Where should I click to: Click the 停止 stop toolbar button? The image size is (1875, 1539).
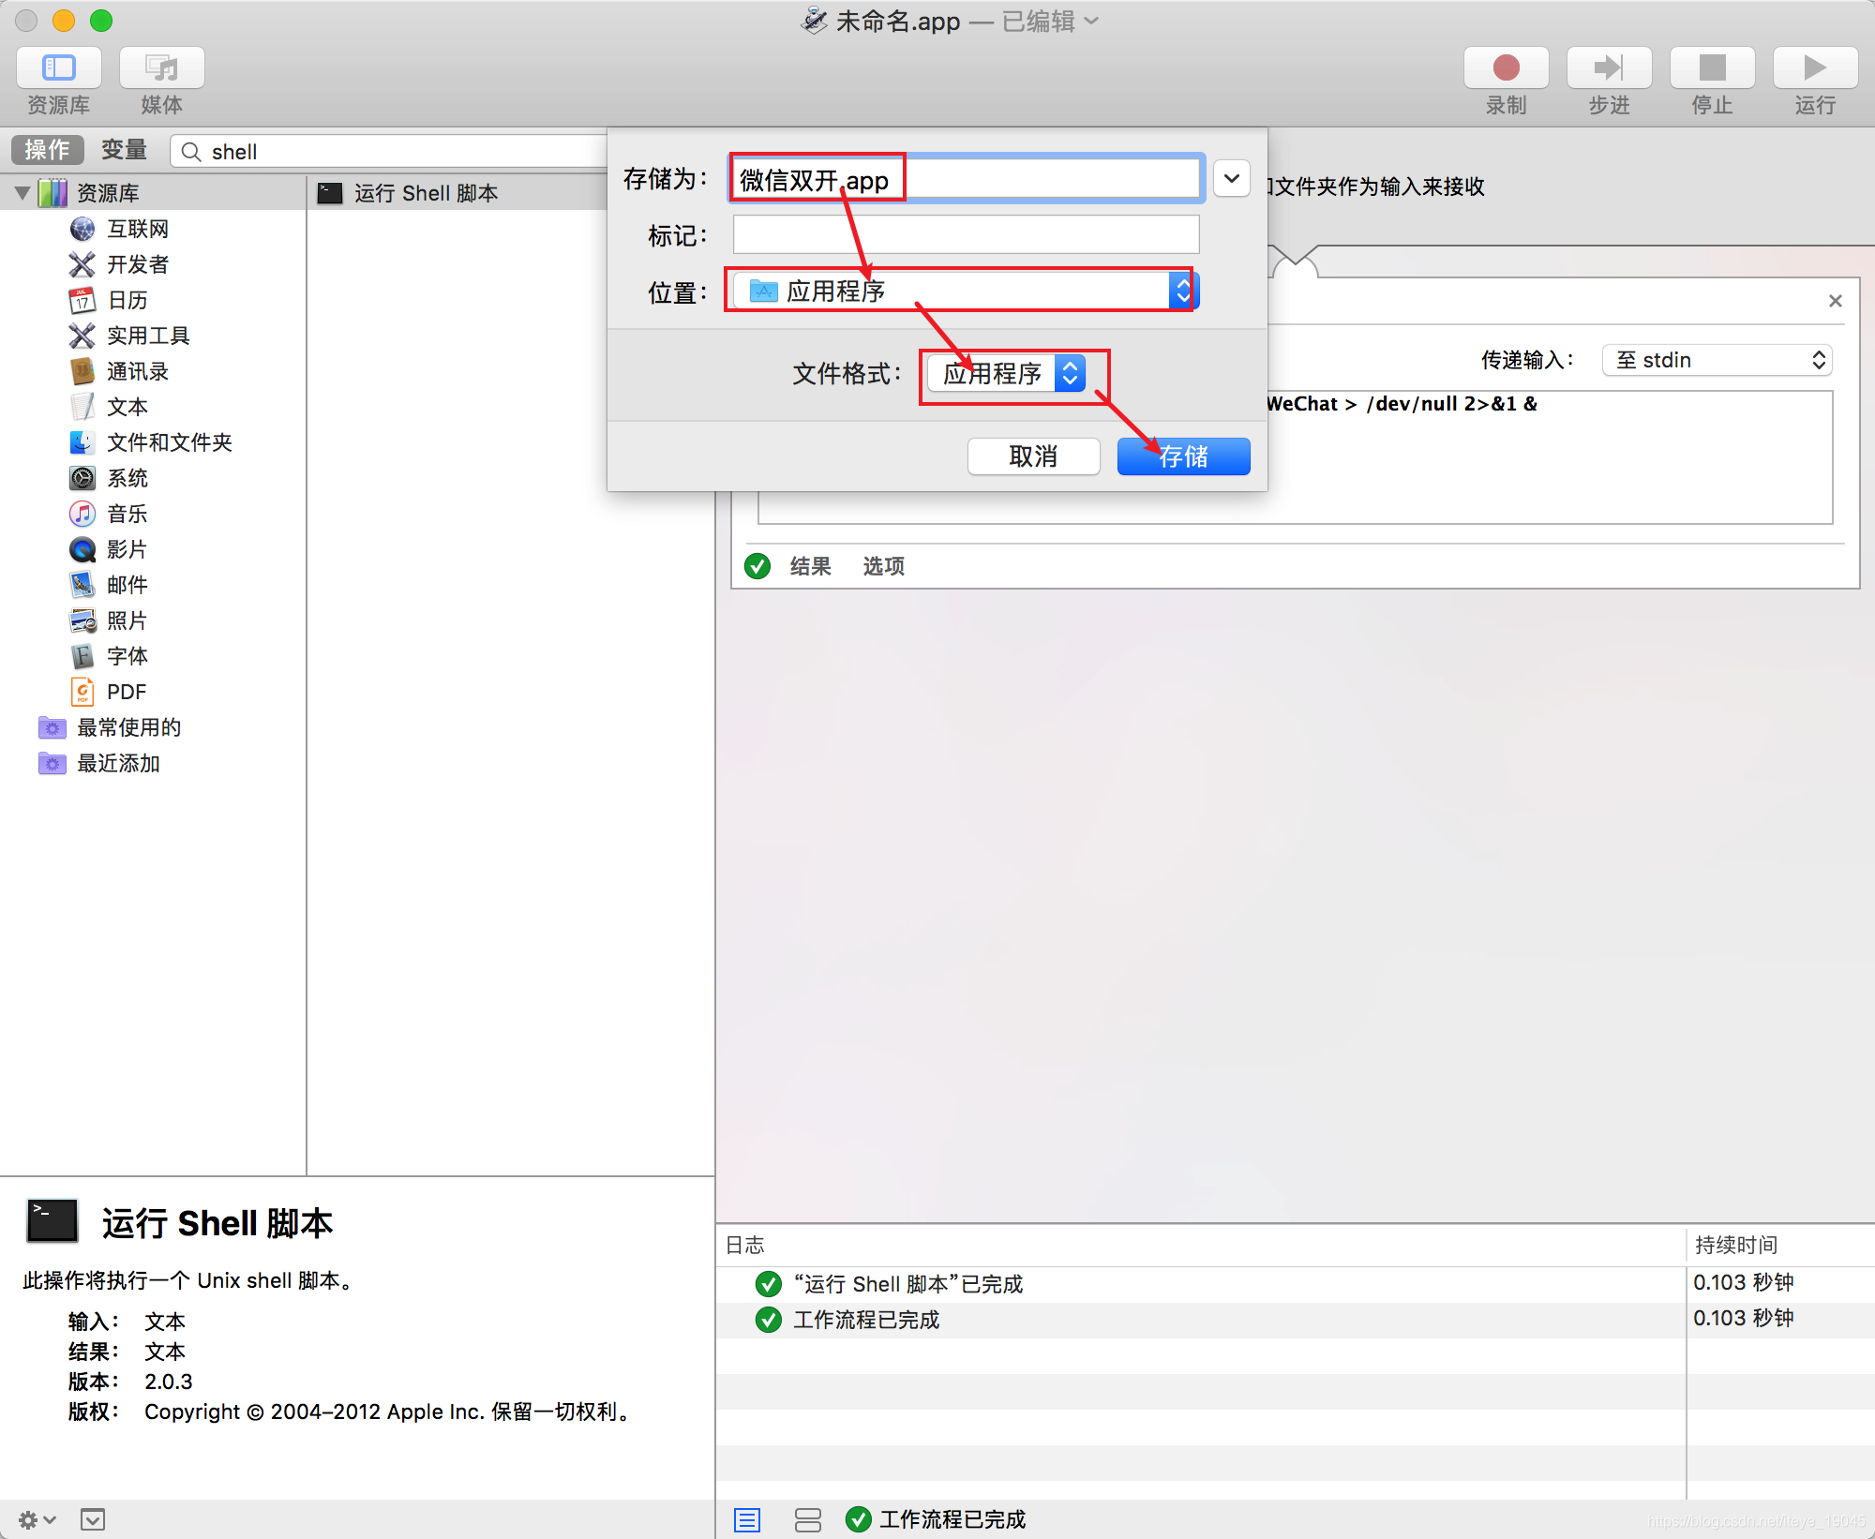tap(1712, 68)
